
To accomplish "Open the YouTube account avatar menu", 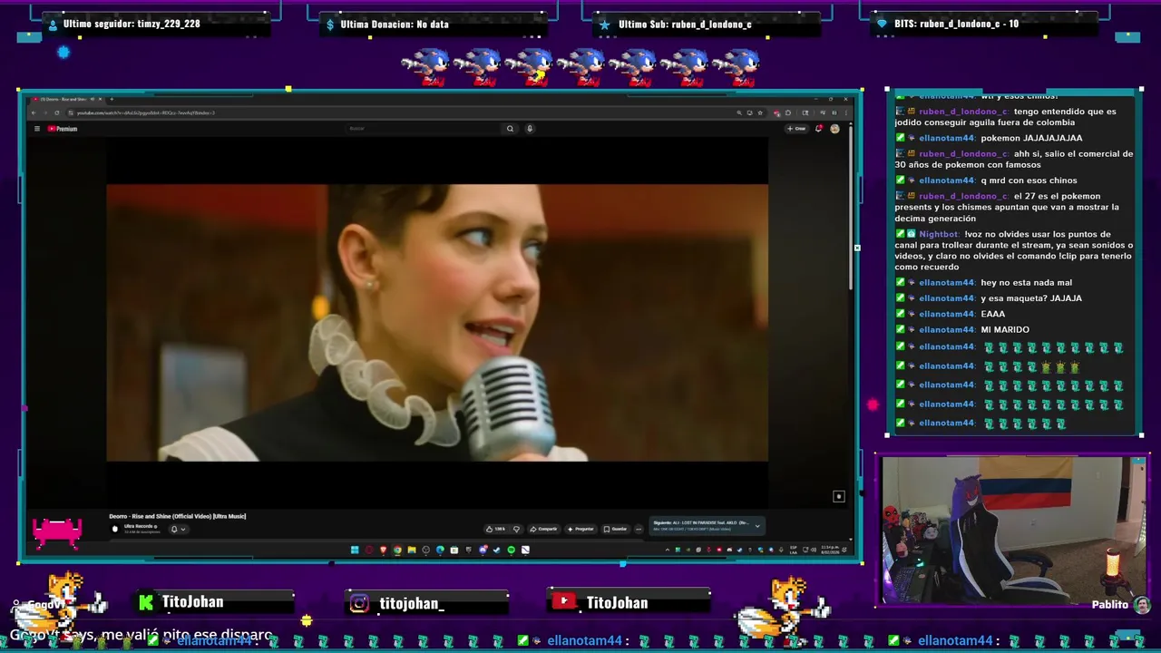I will [x=834, y=129].
